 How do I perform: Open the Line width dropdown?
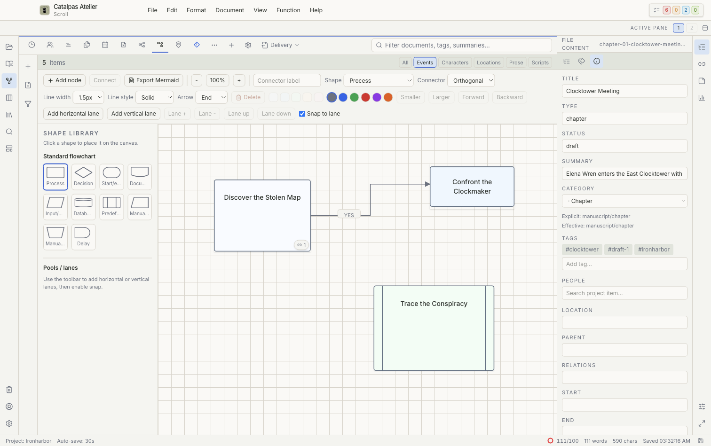[88, 97]
